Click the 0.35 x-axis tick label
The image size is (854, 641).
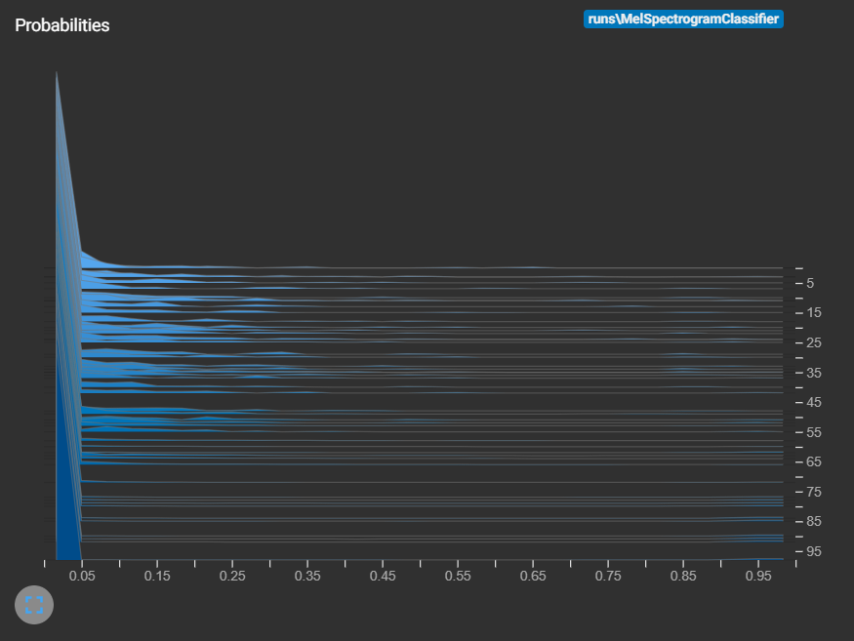tap(307, 577)
